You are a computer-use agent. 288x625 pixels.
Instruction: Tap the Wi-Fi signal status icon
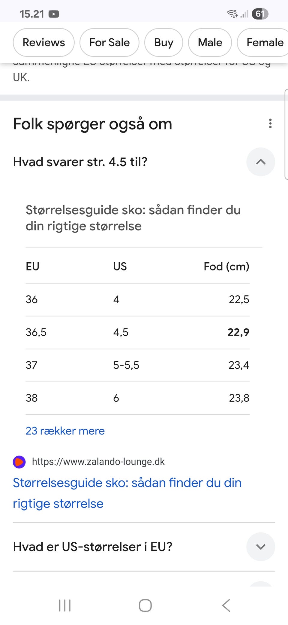tap(232, 14)
